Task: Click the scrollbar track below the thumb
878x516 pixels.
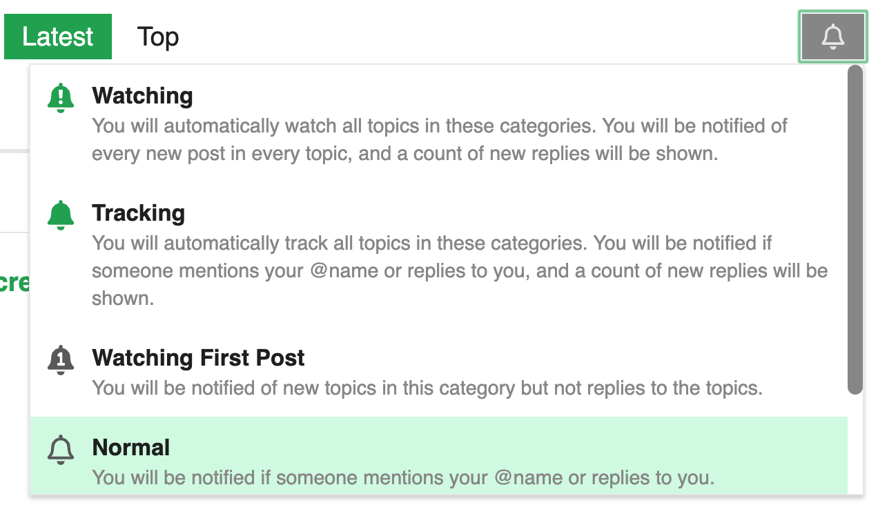Action: pos(855,441)
